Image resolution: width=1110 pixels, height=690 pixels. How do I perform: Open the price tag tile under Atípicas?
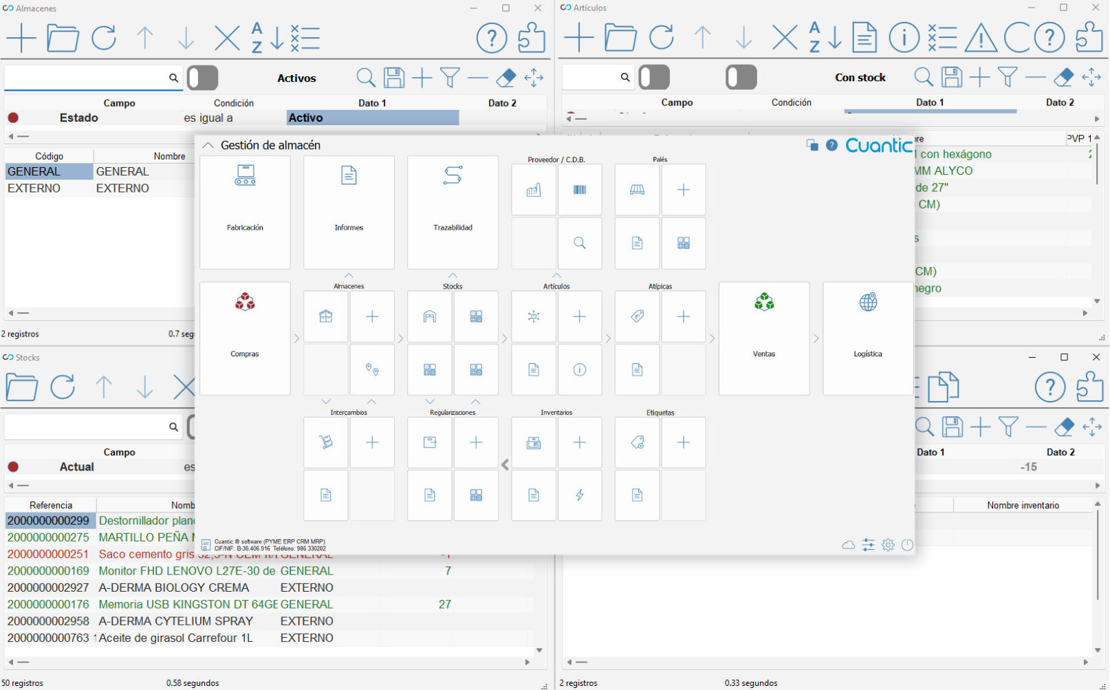(x=637, y=316)
